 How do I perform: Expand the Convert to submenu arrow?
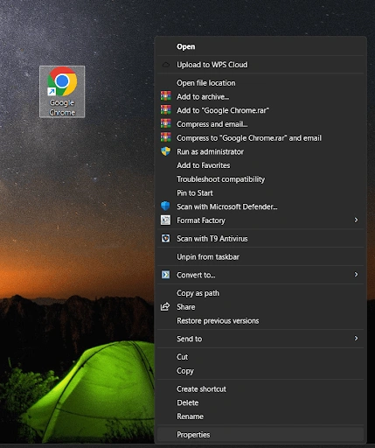pos(356,275)
